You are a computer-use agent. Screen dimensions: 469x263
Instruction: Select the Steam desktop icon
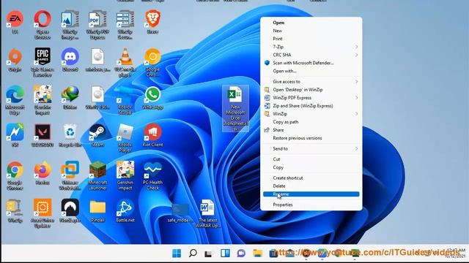coord(97,135)
